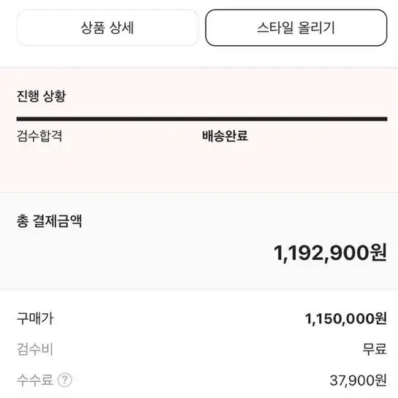Click the 수수료 fee label
The width and height of the screenshot is (398, 398).
point(35,380)
